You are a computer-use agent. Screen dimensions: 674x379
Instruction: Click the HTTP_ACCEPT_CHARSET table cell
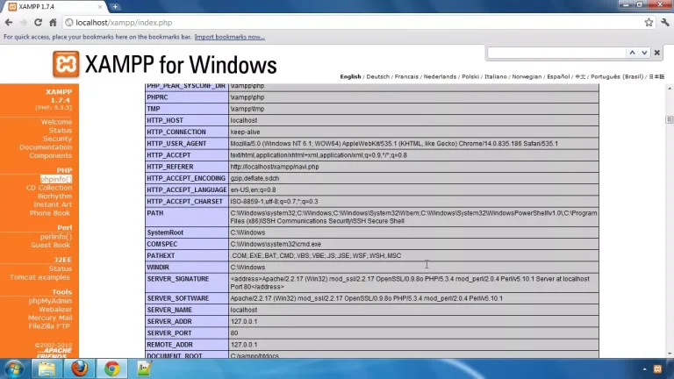[186, 202]
